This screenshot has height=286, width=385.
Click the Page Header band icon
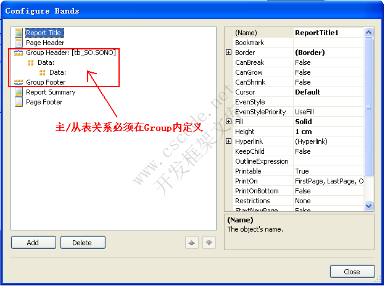pos(19,43)
